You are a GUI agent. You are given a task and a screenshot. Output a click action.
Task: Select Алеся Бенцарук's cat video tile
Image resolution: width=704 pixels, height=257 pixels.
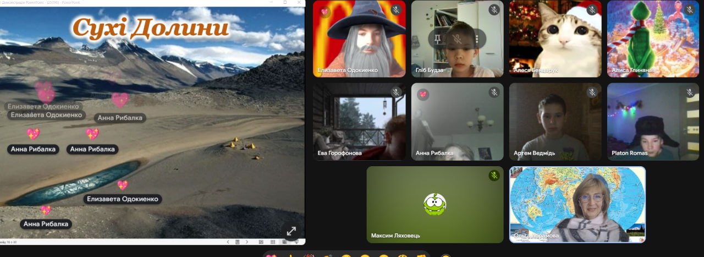(555, 39)
